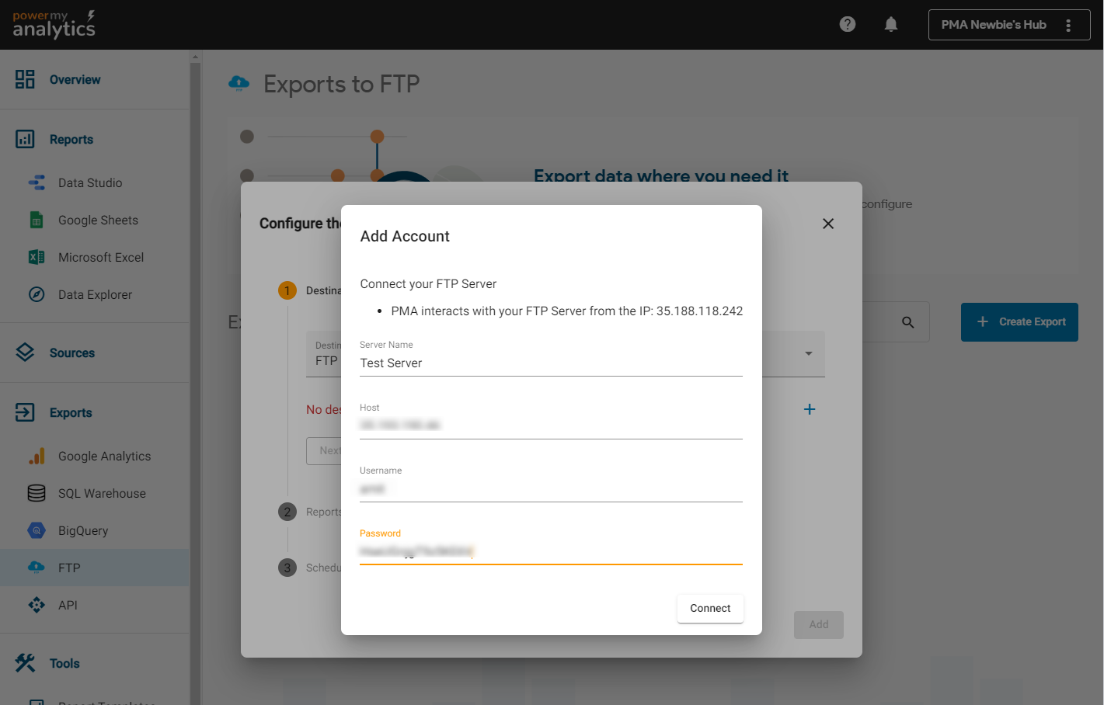Select the Data Explorer icon
1104x705 pixels.
coord(37,294)
